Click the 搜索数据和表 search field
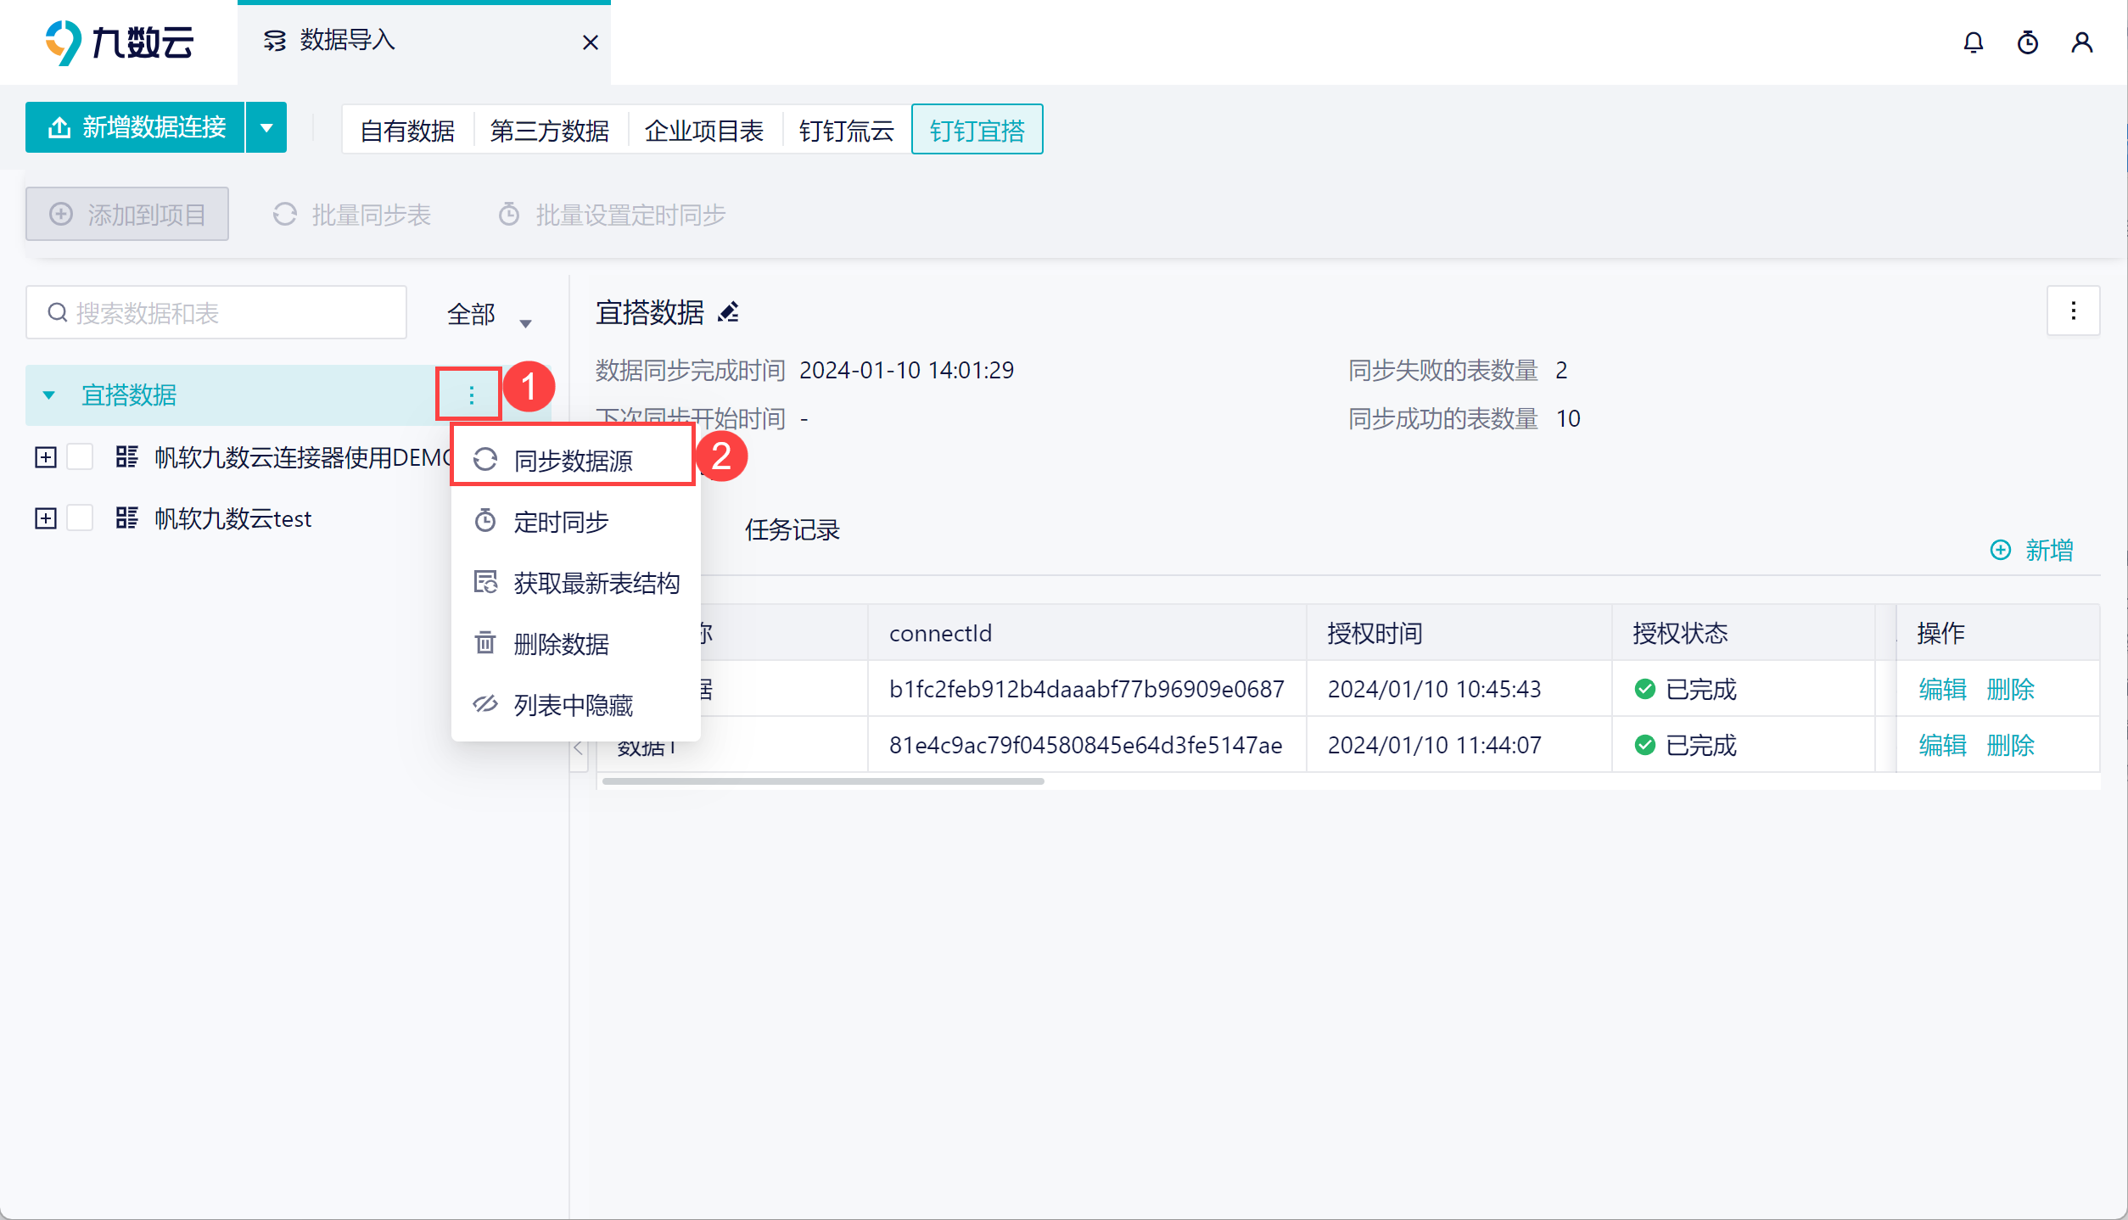Image resolution: width=2128 pixels, height=1220 pixels. [216, 313]
